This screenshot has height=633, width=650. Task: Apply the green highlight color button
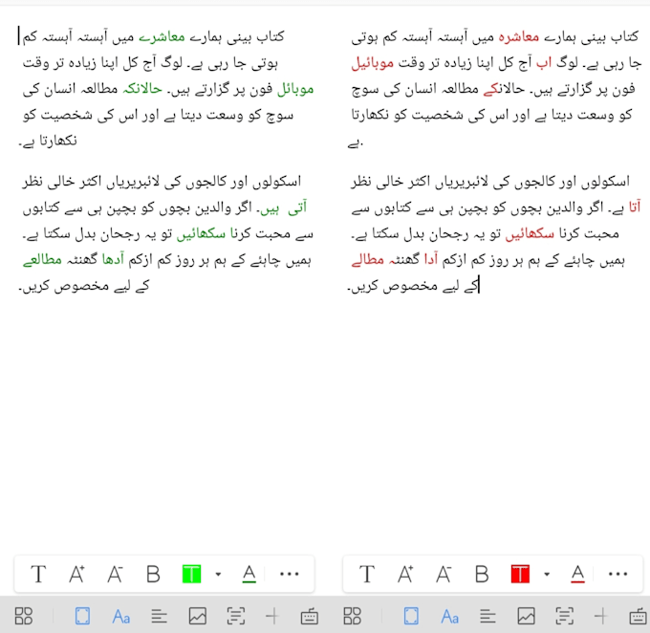(x=191, y=574)
